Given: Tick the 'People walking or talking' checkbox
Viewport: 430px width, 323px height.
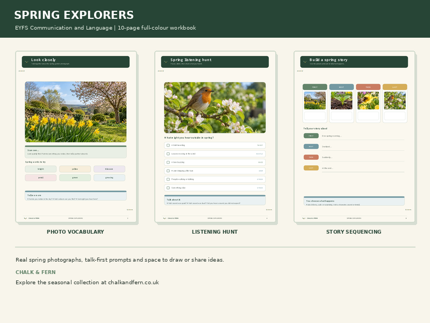Looking at the screenshot, I should tap(168, 179).
